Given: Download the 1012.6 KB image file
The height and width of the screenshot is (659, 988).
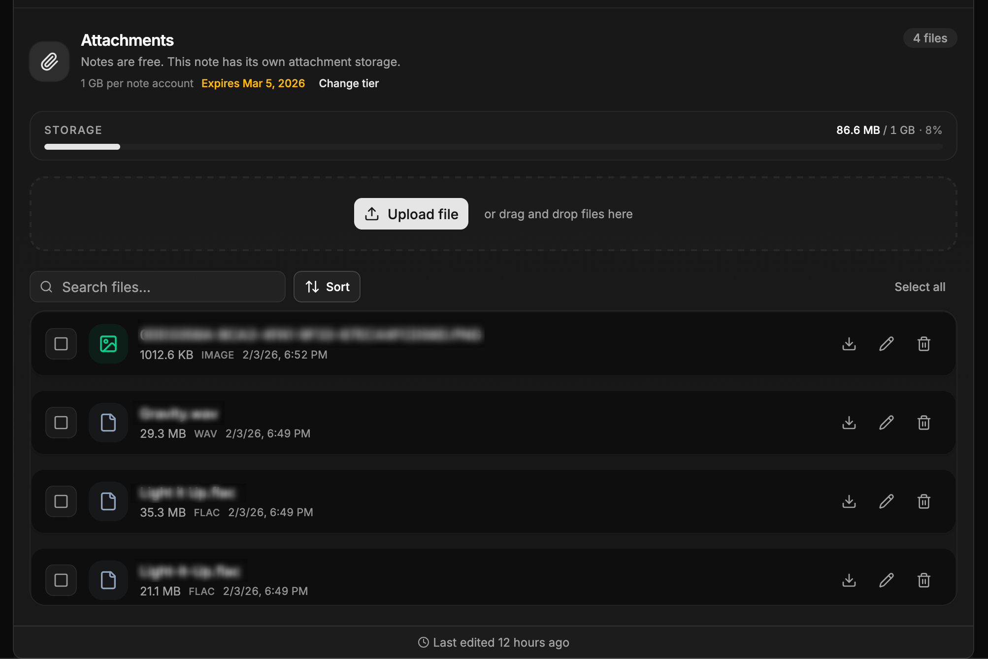Looking at the screenshot, I should coord(849,344).
